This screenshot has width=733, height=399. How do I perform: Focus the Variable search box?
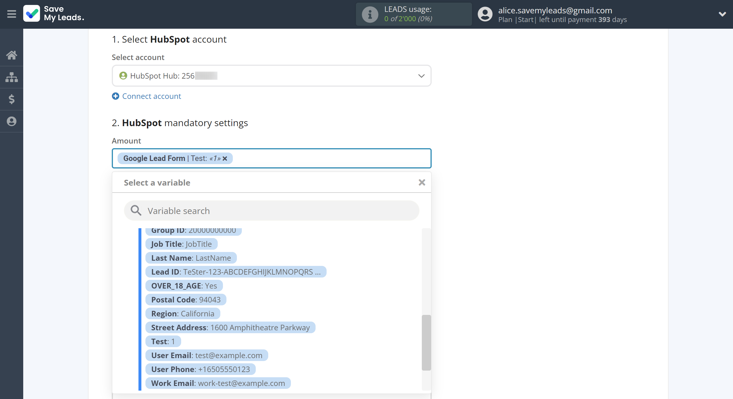pos(271,211)
